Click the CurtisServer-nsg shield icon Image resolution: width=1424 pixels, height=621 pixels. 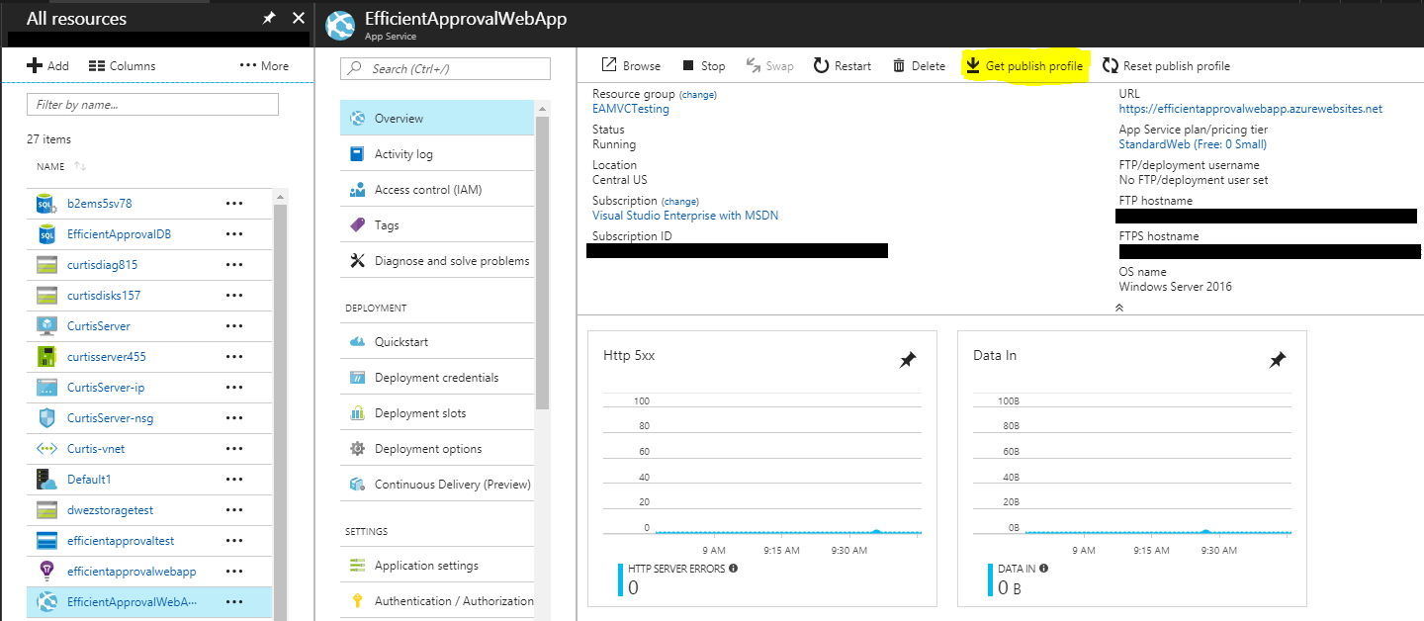[x=46, y=418]
